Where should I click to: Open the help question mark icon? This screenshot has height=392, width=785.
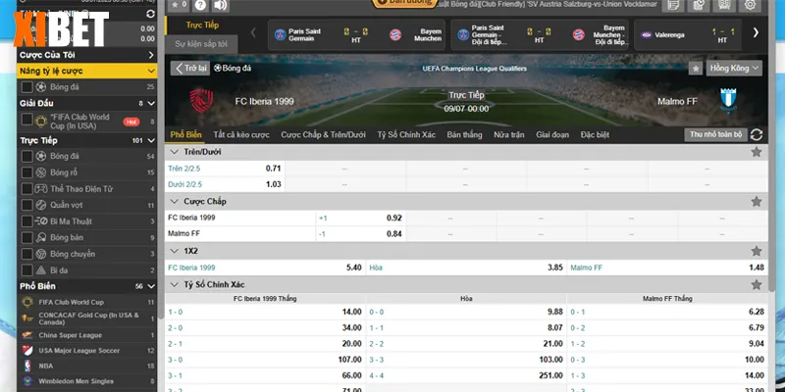200,7
